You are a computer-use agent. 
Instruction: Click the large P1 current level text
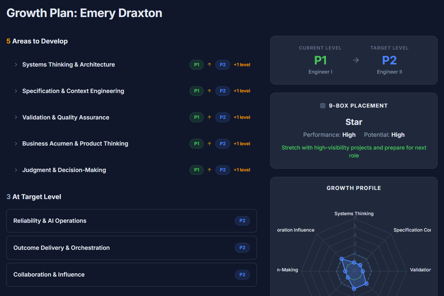coord(320,60)
